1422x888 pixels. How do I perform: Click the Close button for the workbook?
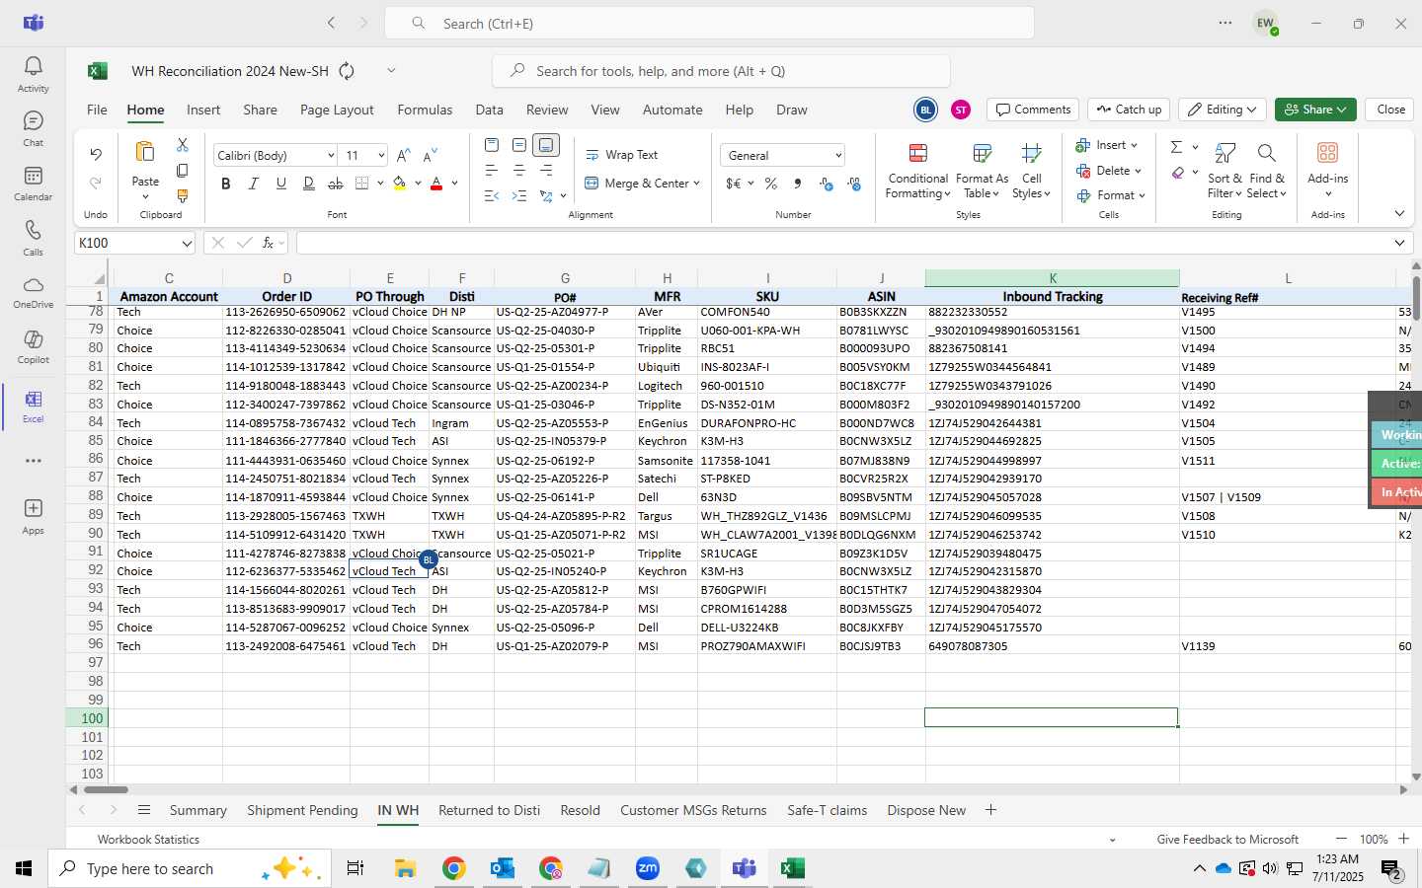click(x=1390, y=110)
